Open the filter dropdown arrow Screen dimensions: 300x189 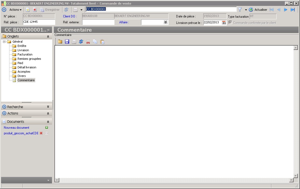point(246,10)
